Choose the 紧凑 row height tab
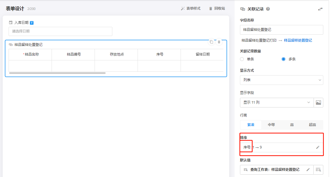Image resolution: width=330 pixels, height=177 pixels. (x=250, y=125)
